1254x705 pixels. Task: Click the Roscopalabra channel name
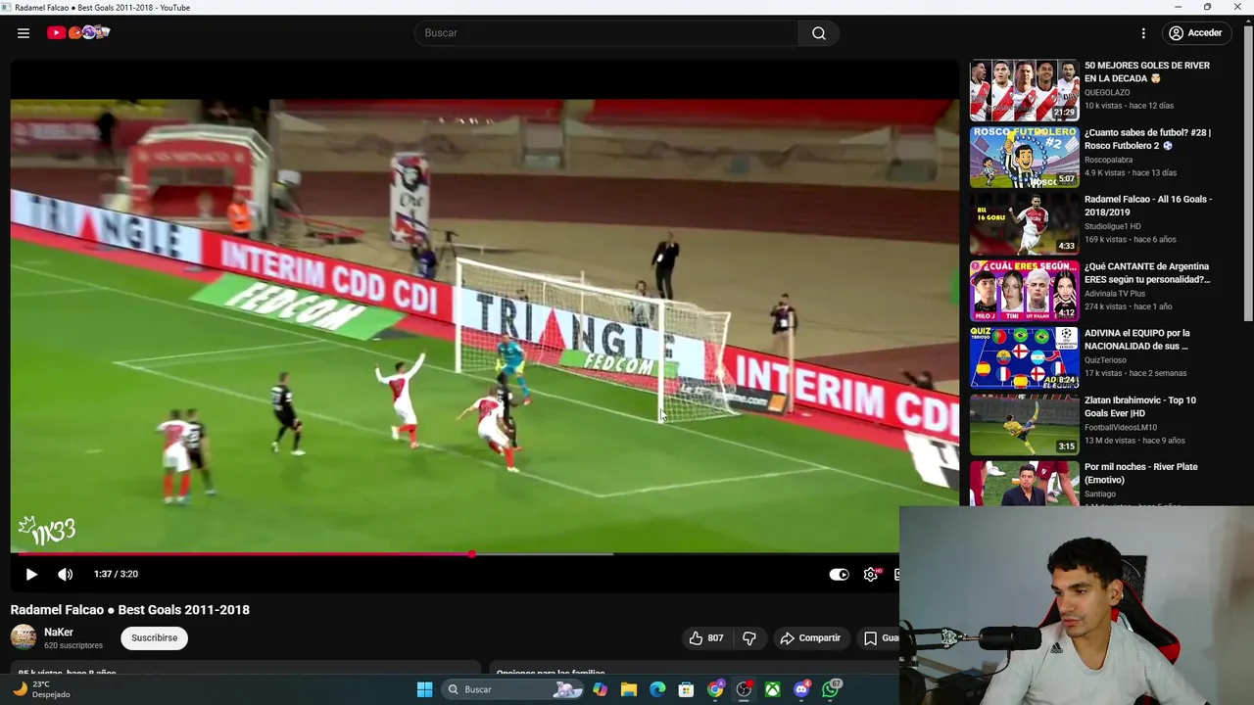coord(1109,160)
